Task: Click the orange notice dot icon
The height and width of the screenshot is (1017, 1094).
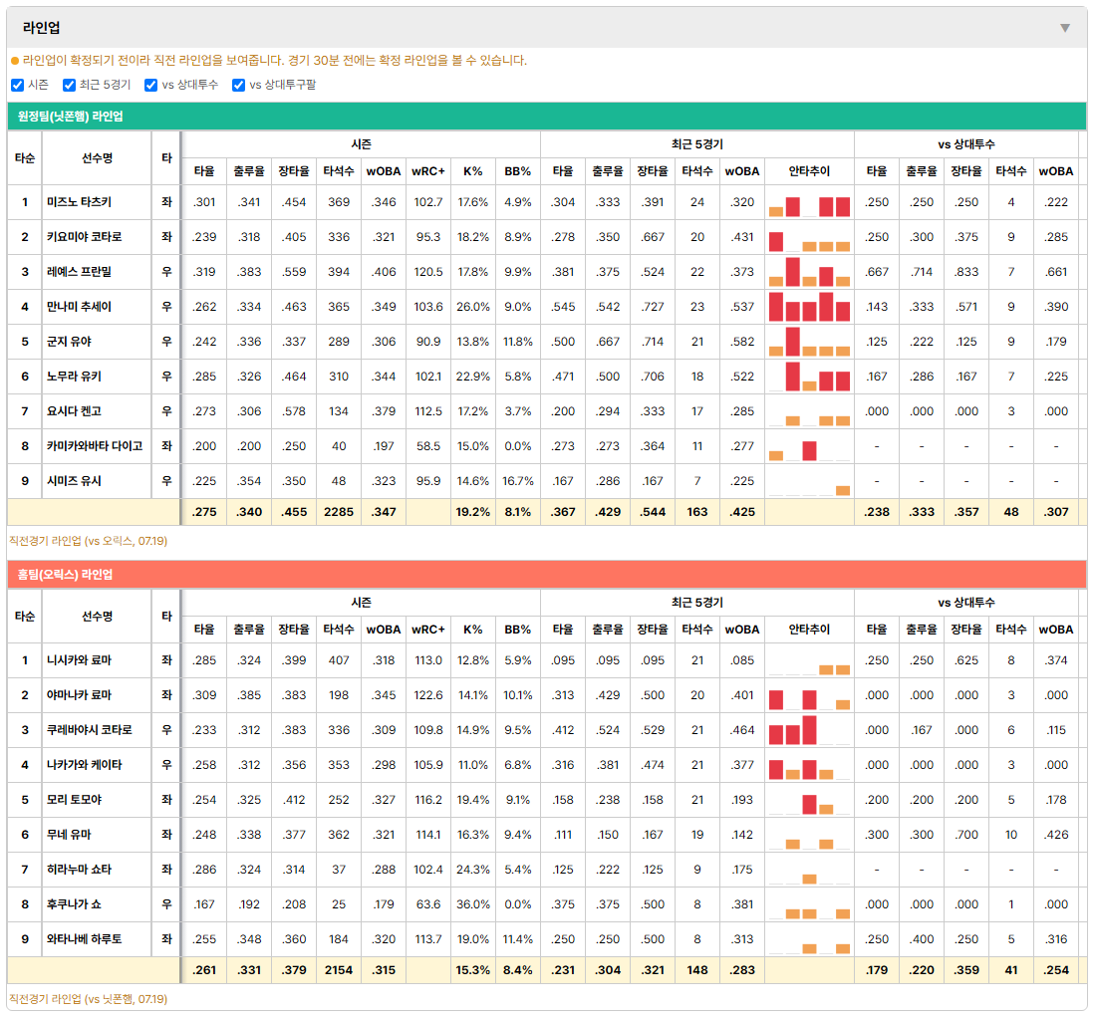Action: [x=15, y=61]
